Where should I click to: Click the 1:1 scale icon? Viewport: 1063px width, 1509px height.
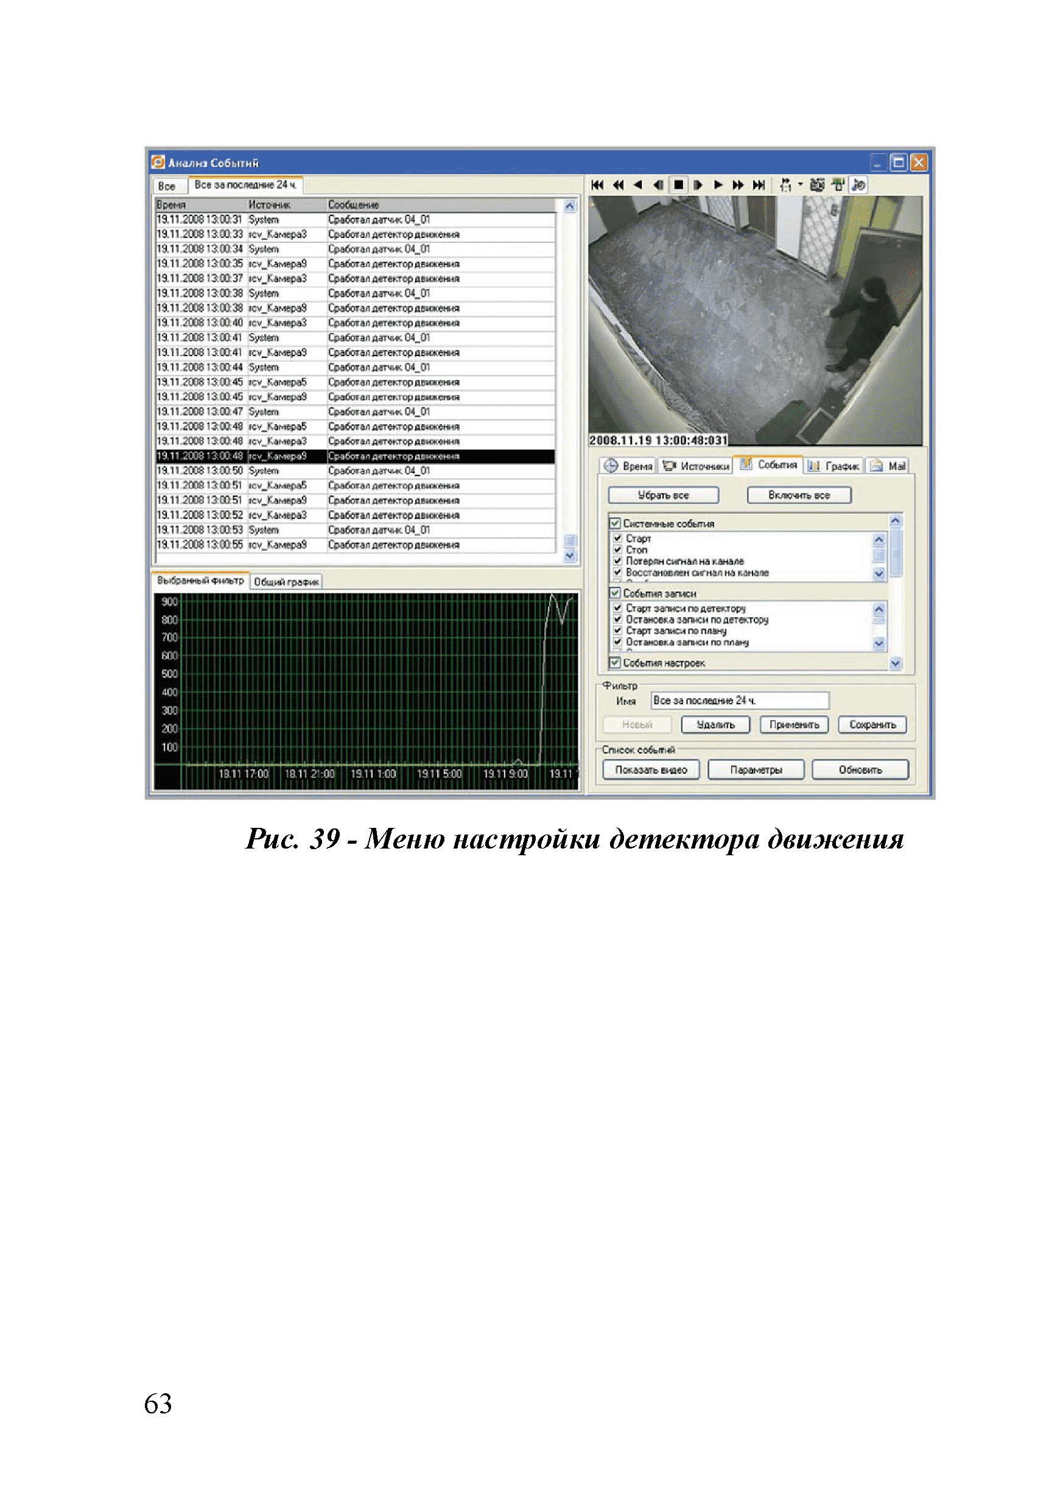point(785,185)
